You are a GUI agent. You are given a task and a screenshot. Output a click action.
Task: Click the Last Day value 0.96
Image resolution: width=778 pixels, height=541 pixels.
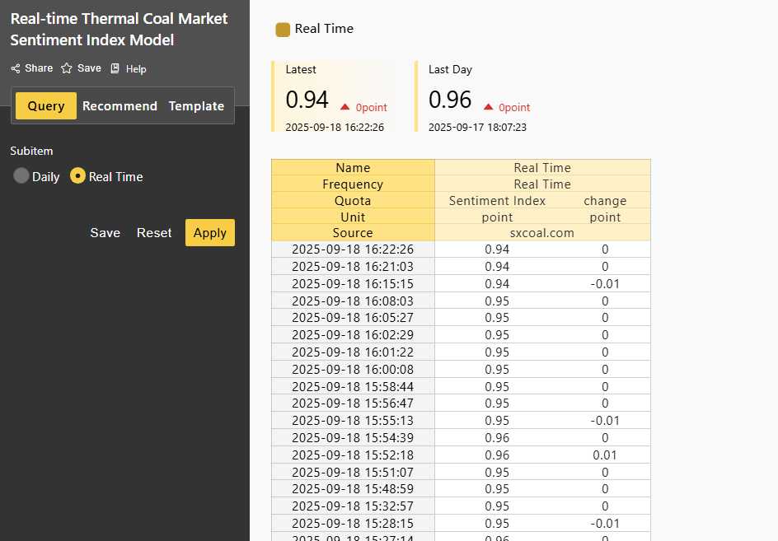click(x=450, y=100)
